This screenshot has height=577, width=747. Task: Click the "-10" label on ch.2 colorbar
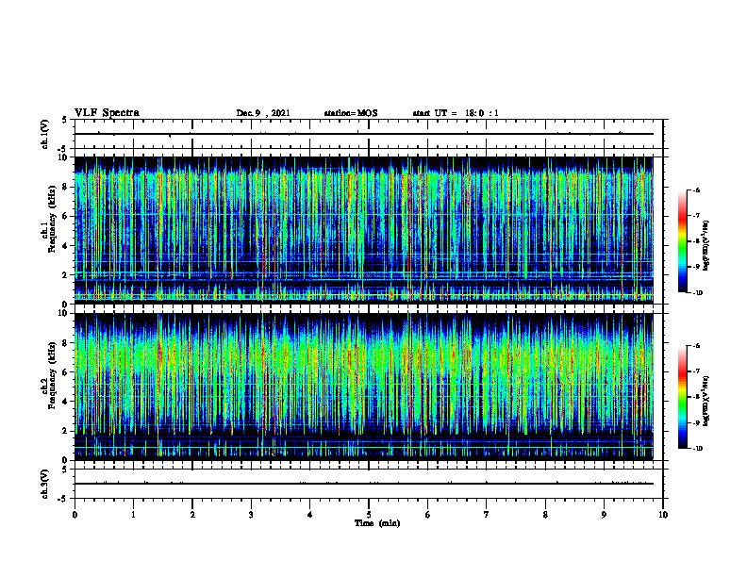[x=697, y=449]
